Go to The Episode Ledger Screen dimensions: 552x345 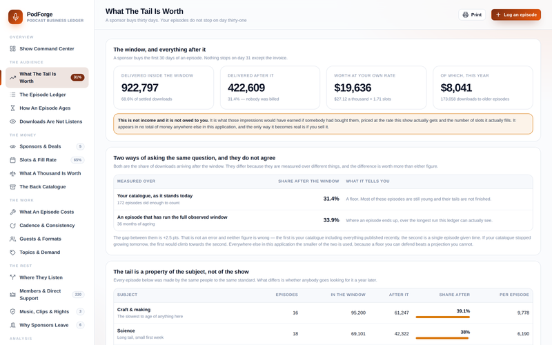tap(47, 95)
